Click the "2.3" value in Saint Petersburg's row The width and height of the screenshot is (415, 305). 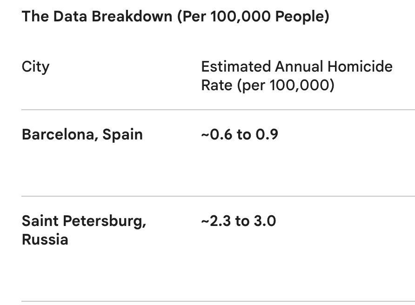point(220,221)
